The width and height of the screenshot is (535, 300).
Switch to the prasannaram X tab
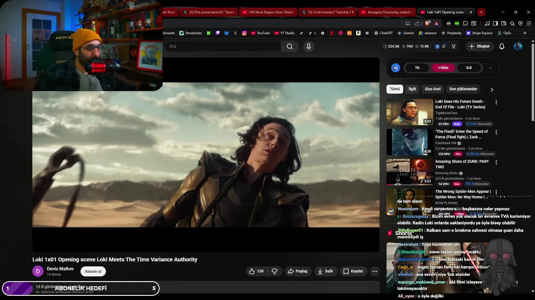[209, 12]
